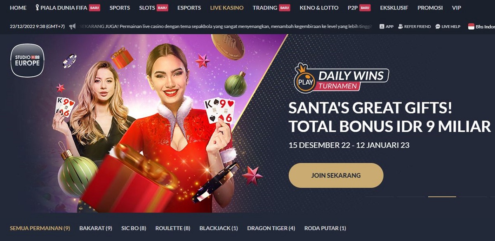This screenshot has height=241, width=495.
Task: Open Live Help chat icon
Action: (438, 26)
